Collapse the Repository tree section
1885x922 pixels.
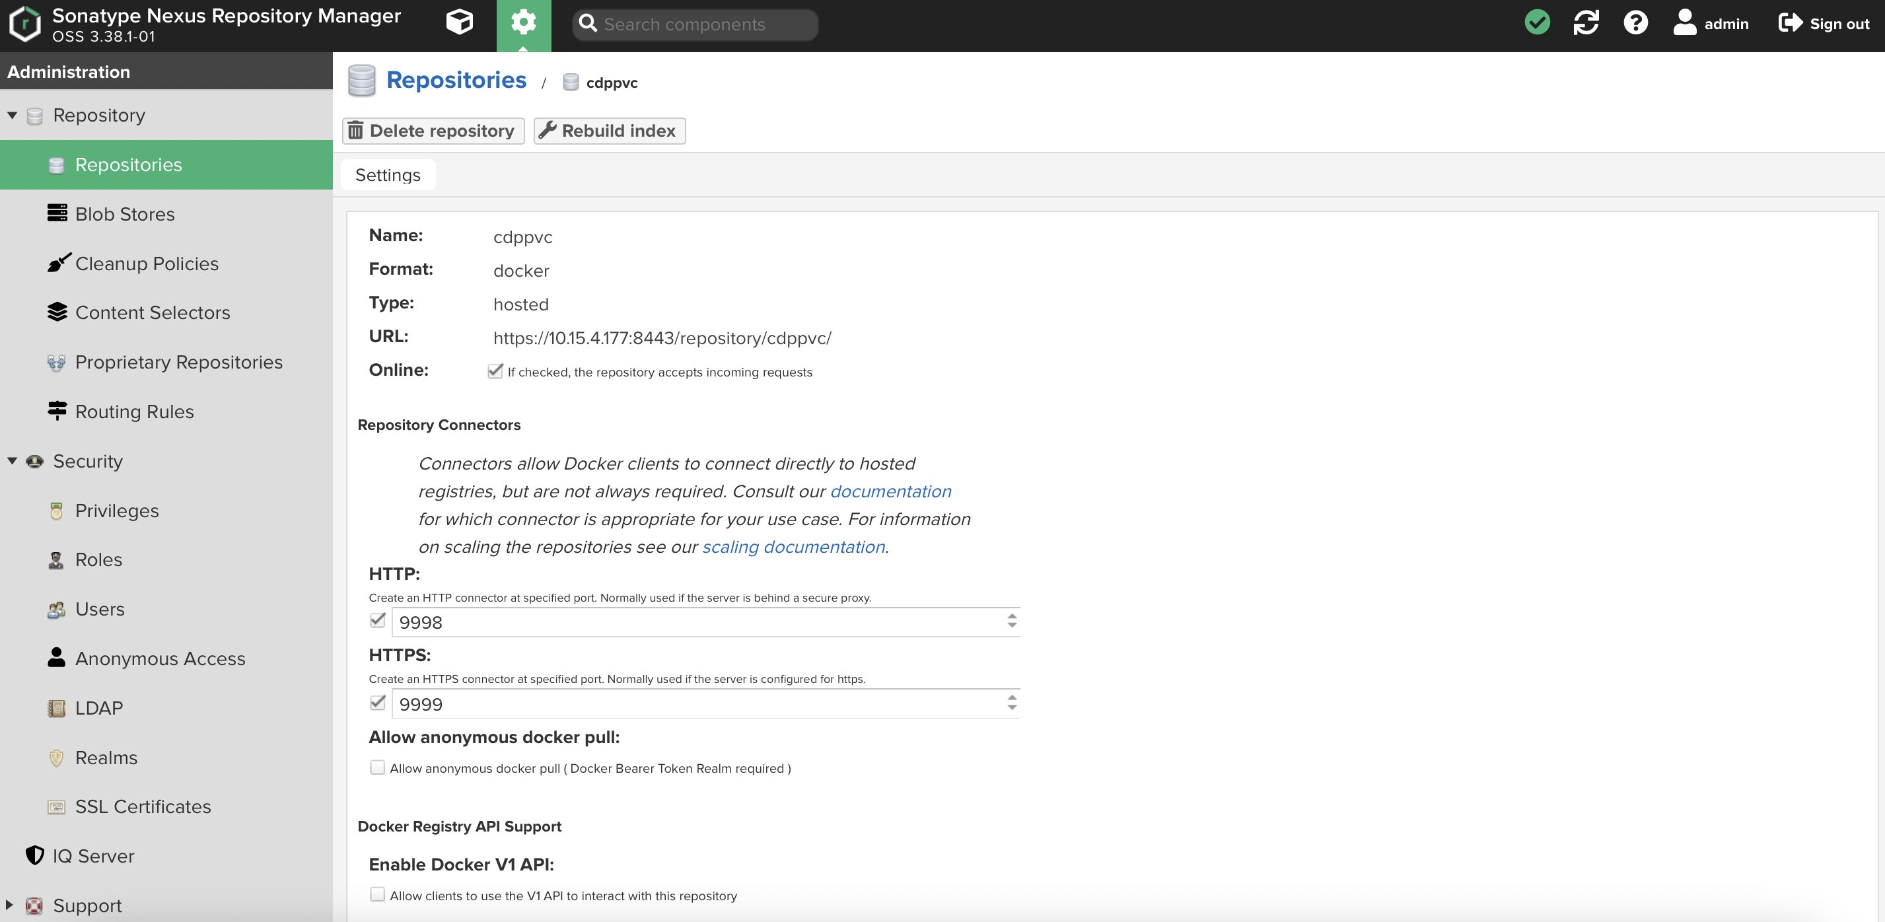[x=13, y=115]
